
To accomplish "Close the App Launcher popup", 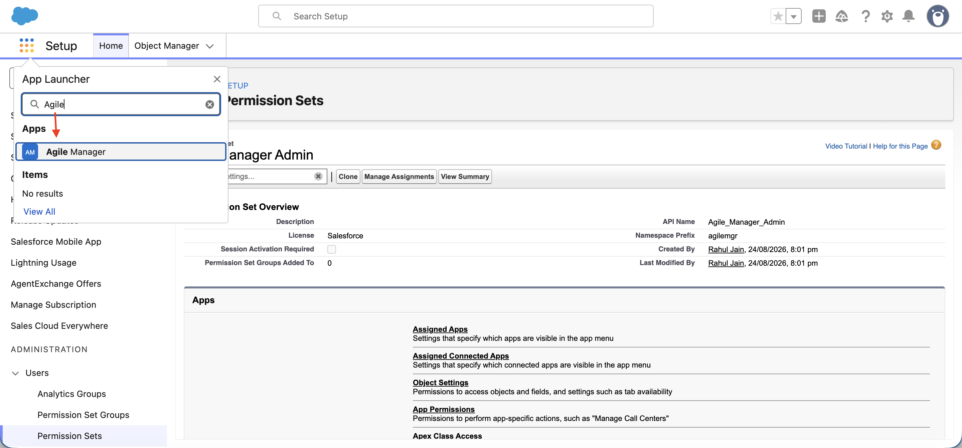I will tap(217, 79).
